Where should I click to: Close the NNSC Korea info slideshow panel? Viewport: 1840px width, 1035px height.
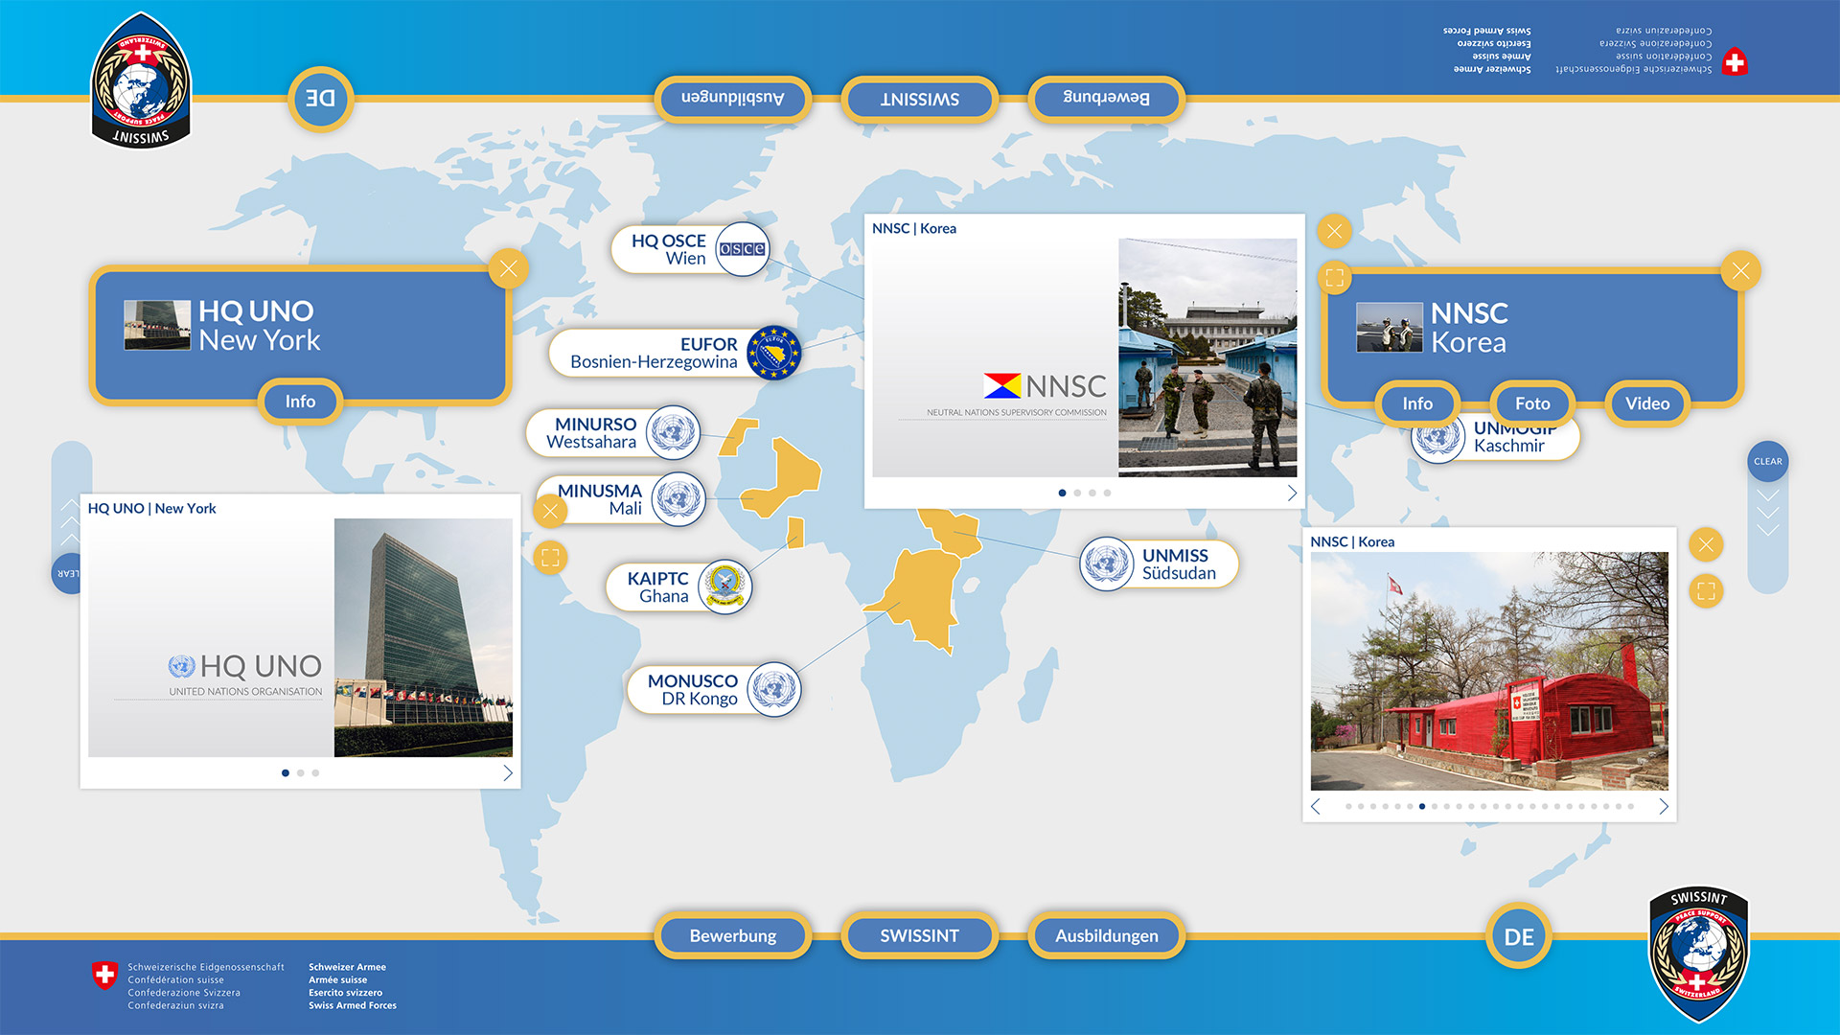(1334, 231)
